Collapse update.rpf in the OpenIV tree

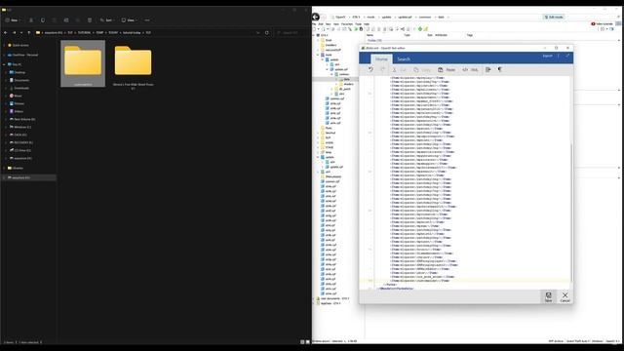tap(328, 69)
